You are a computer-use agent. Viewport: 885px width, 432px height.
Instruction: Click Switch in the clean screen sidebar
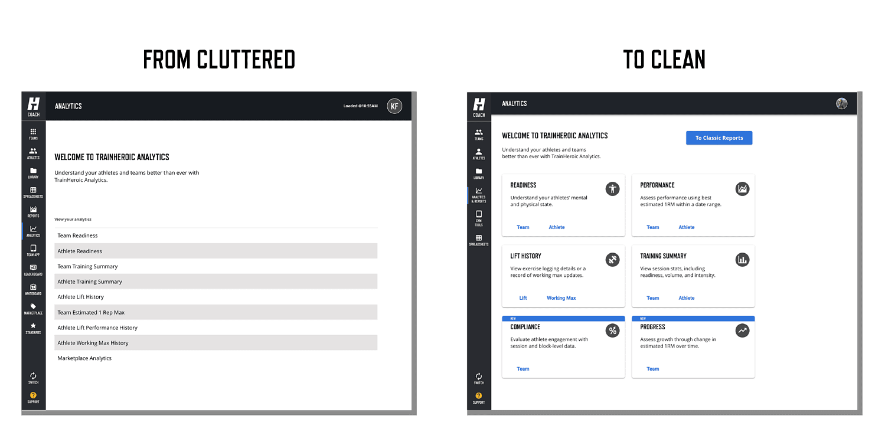(479, 378)
